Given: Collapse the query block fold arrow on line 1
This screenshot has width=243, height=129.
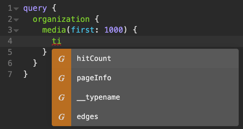Looking at the screenshot, I should coord(16,9).
